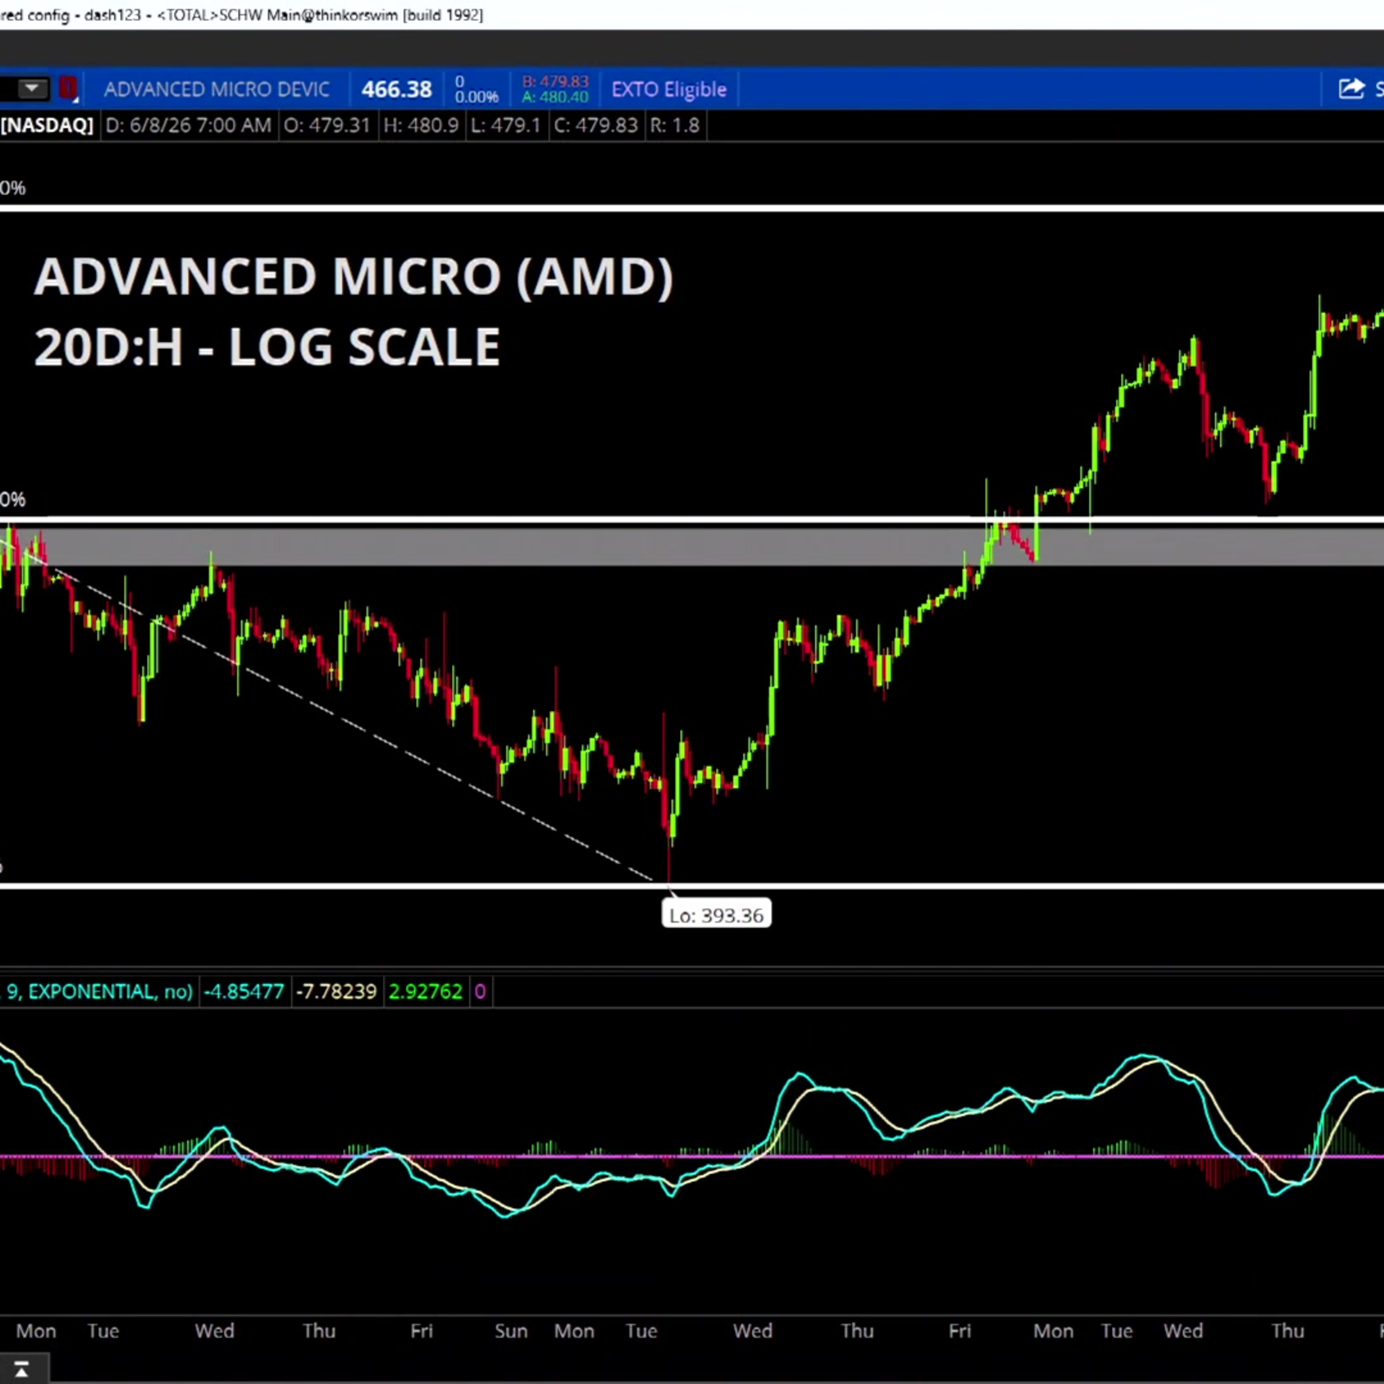The image size is (1384, 1384).
Task: Click the magenta zero-line value 0
Action: click(x=480, y=991)
